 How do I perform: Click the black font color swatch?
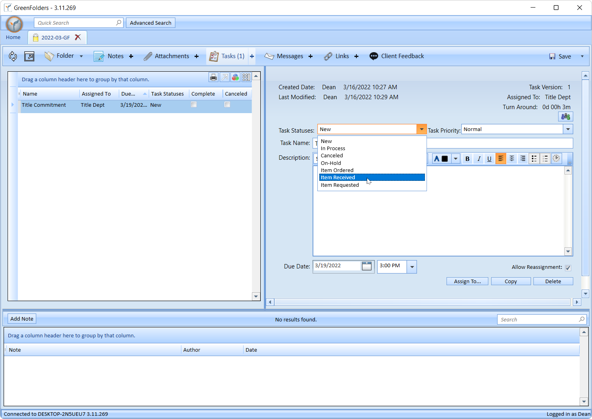tap(445, 159)
